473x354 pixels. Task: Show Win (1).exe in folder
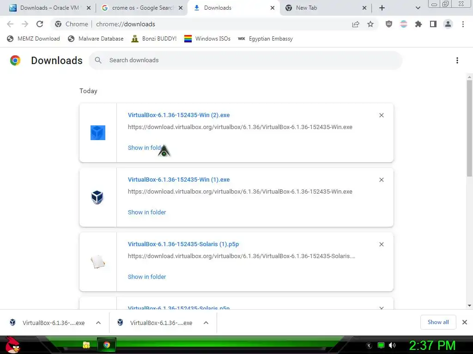coord(147,212)
